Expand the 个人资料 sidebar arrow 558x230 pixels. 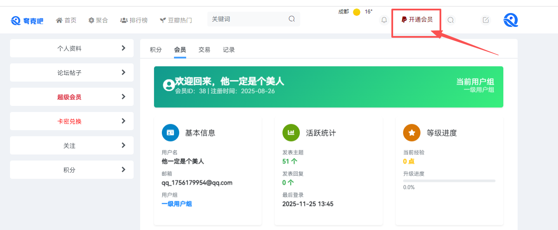(x=124, y=48)
